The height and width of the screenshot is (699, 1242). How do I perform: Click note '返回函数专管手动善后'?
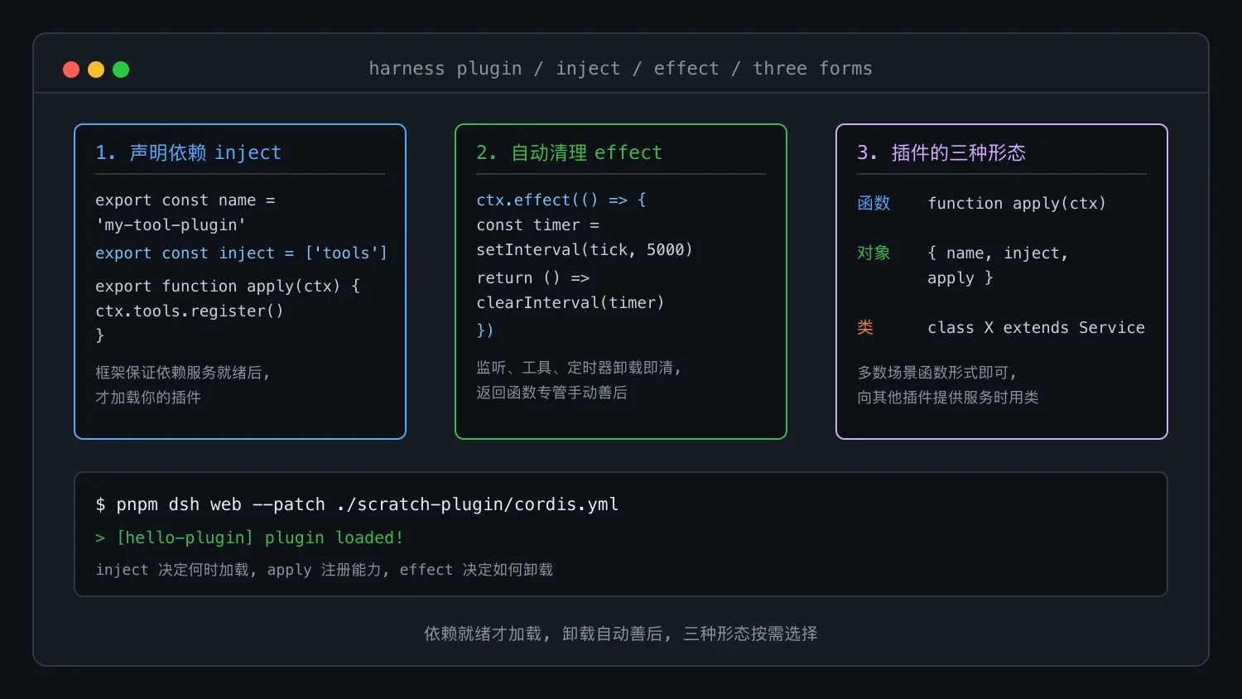click(551, 393)
